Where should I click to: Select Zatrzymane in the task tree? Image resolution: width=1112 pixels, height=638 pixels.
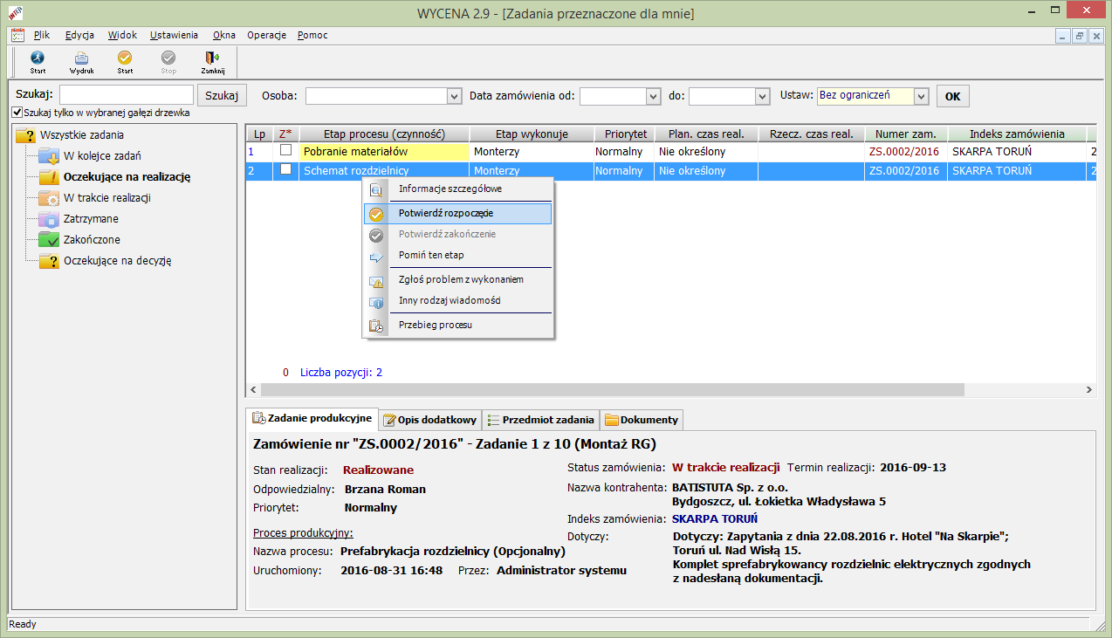[x=91, y=218]
